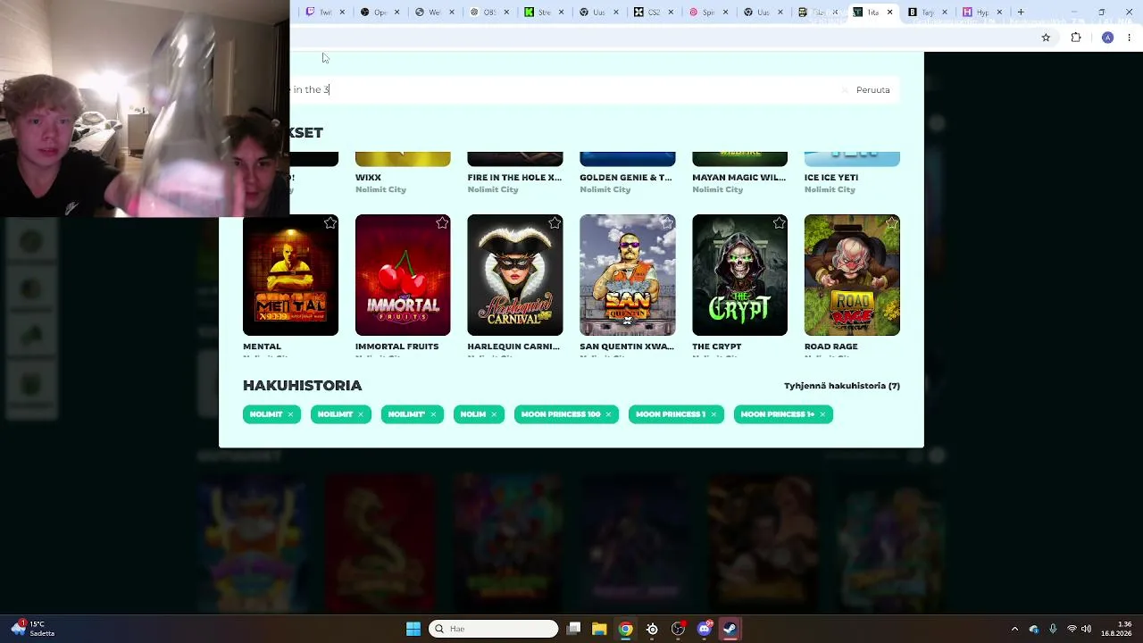
Task: Mark The Crypt as favorite
Action: click(x=780, y=223)
